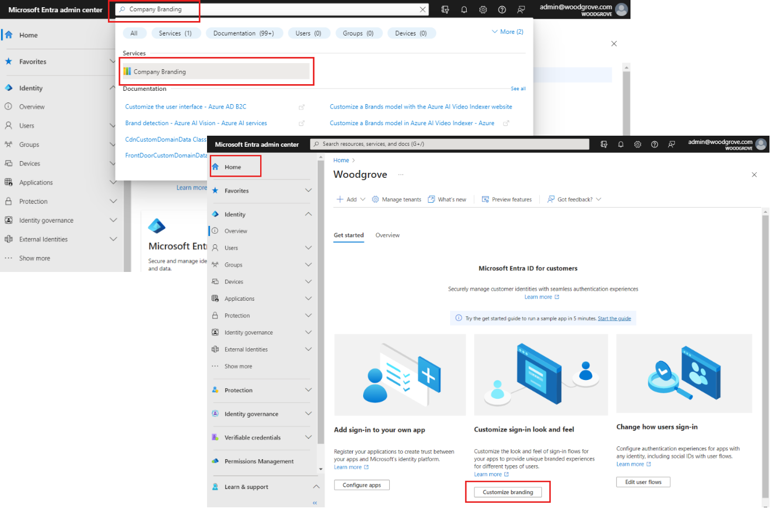Select Users (0) search filter
Viewport: 770px width, 509px height.
pyautogui.click(x=308, y=33)
